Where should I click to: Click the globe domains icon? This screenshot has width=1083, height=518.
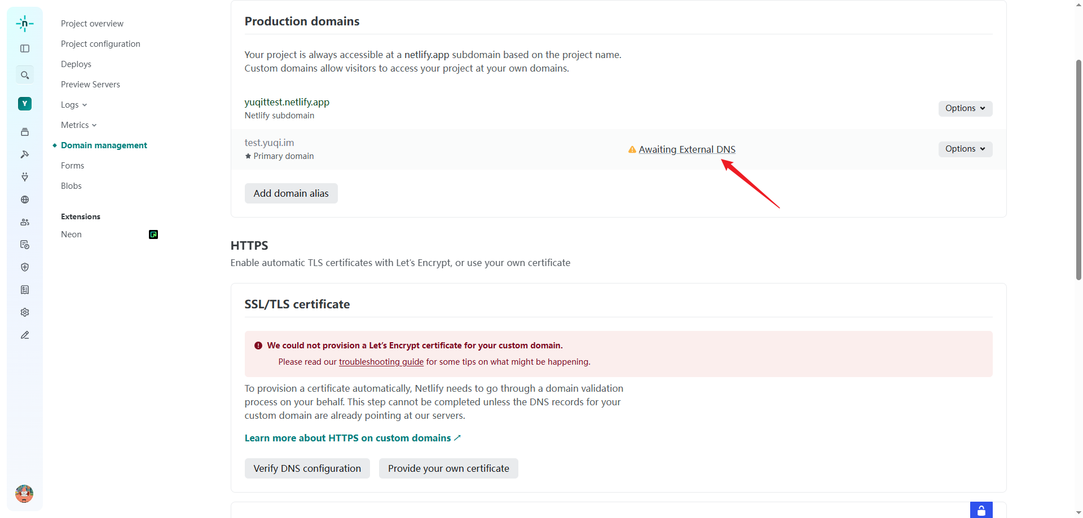pos(25,200)
